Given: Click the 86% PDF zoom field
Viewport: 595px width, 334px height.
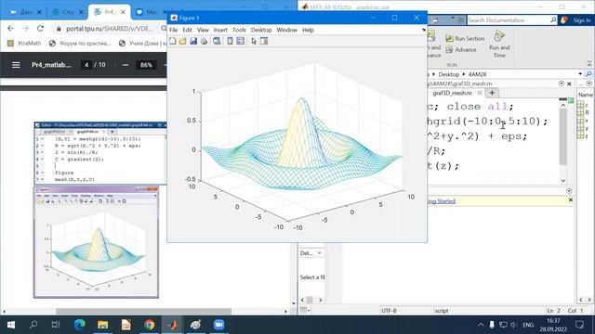Looking at the screenshot, I should [146, 65].
